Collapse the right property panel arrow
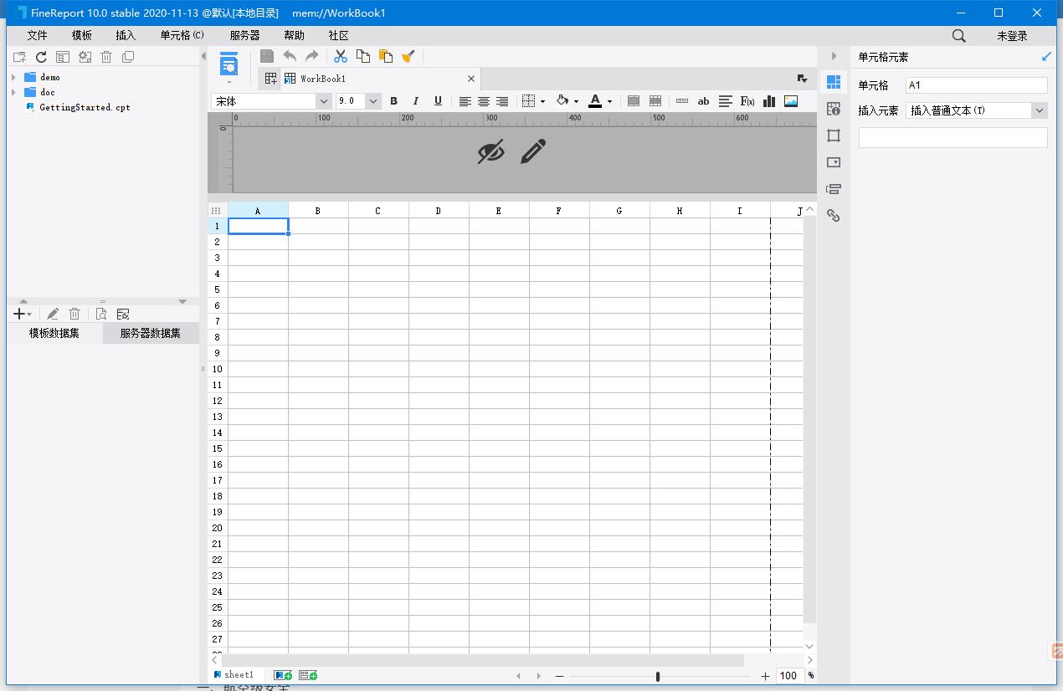1063x691 pixels. point(834,56)
